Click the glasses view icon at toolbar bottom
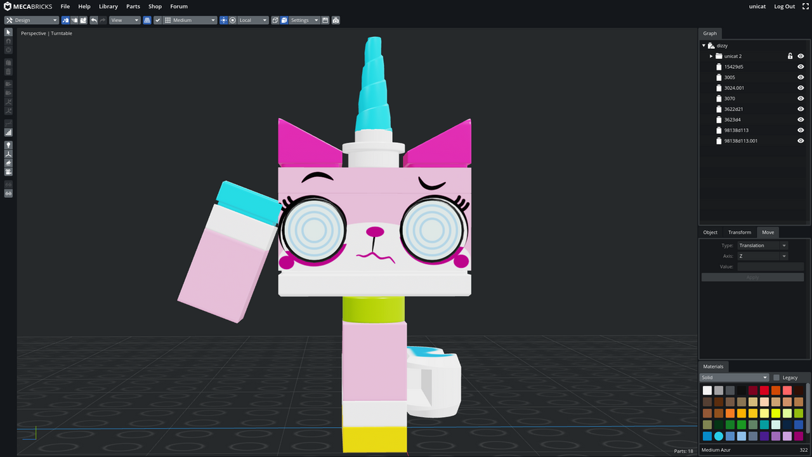The height and width of the screenshot is (457, 812). click(x=8, y=193)
